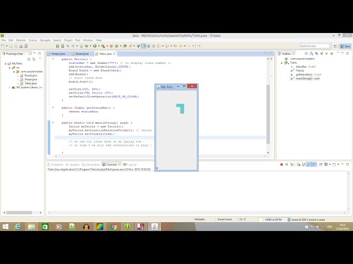Click the New file icon in toolbar
This screenshot has height=264, width=353.
[3, 46]
